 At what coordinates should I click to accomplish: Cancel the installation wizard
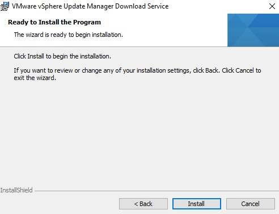tap(251, 204)
